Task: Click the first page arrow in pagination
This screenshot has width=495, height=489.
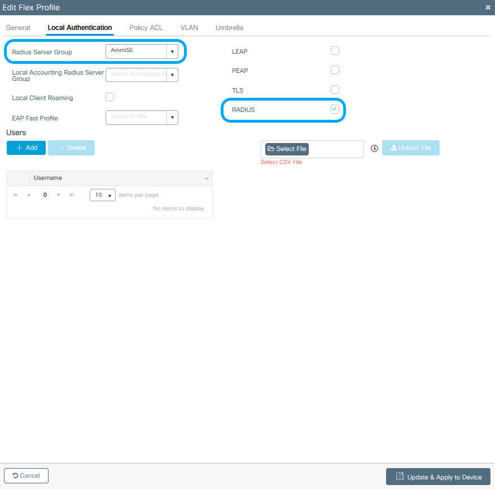Action: pos(15,194)
